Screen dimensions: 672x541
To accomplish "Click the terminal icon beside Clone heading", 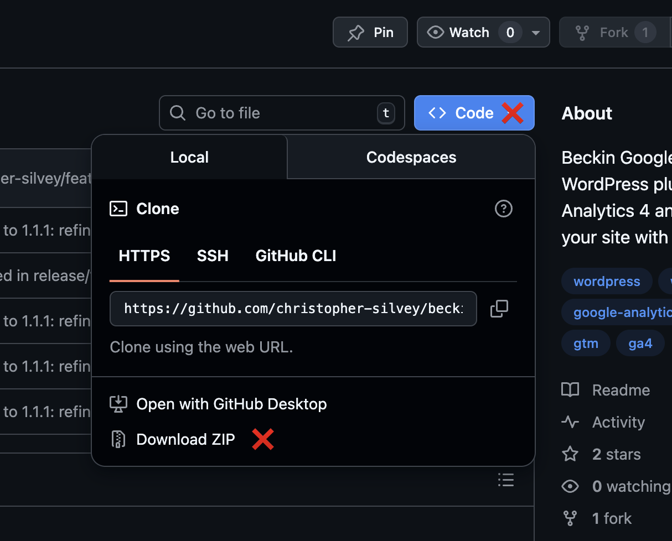I will point(118,209).
